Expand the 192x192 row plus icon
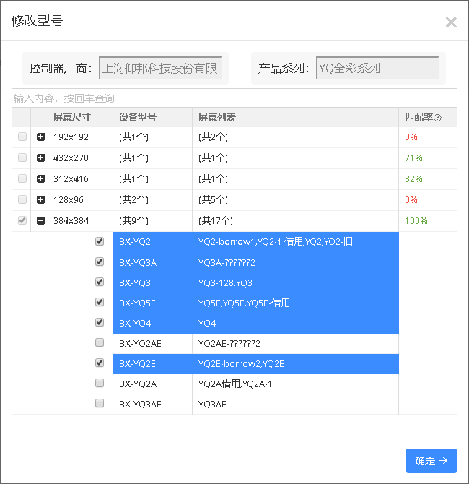This screenshot has height=484, width=469. 40,137
